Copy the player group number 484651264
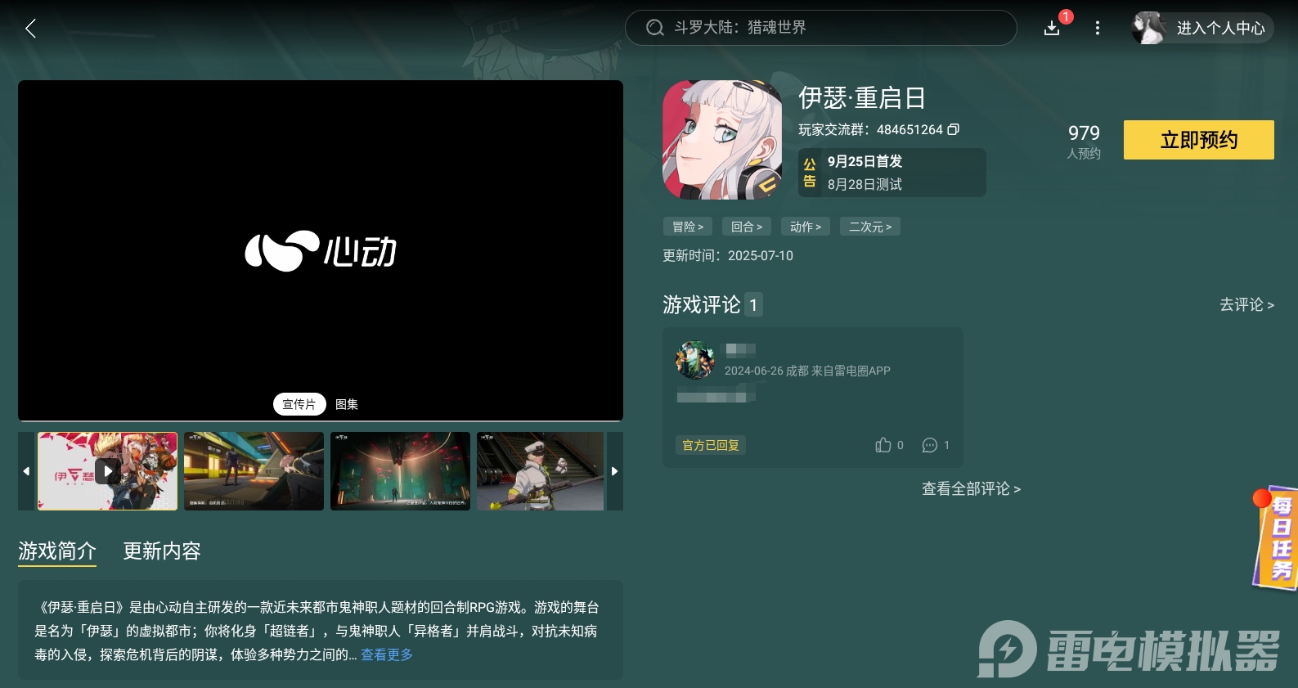This screenshot has width=1298, height=688. click(953, 129)
